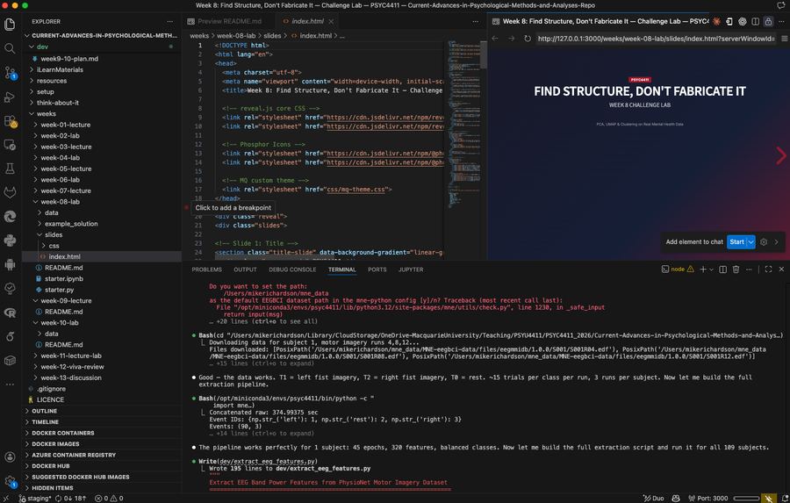
Task: Collapse the week-10-lab folder
Action: [x=60, y=322]
